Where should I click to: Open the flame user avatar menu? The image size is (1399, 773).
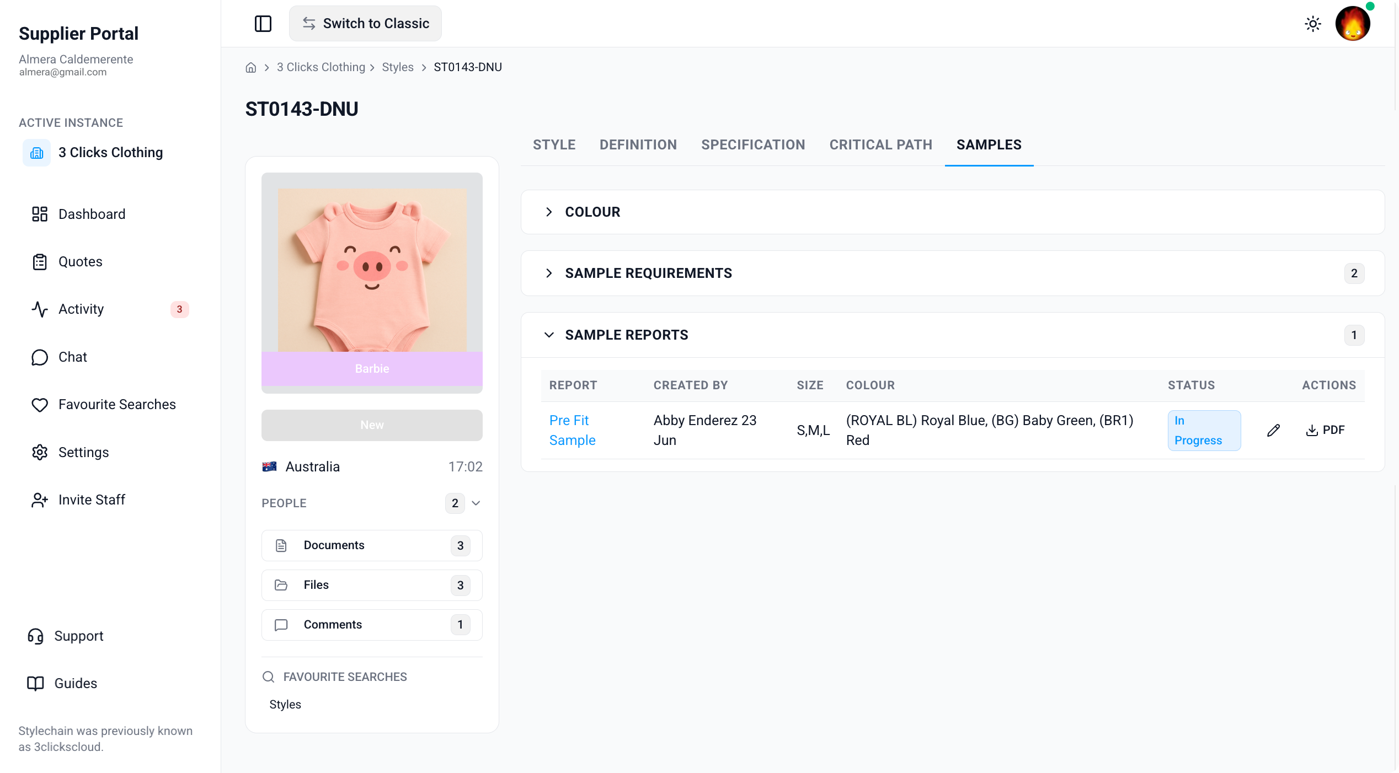tap(1353, 24)
